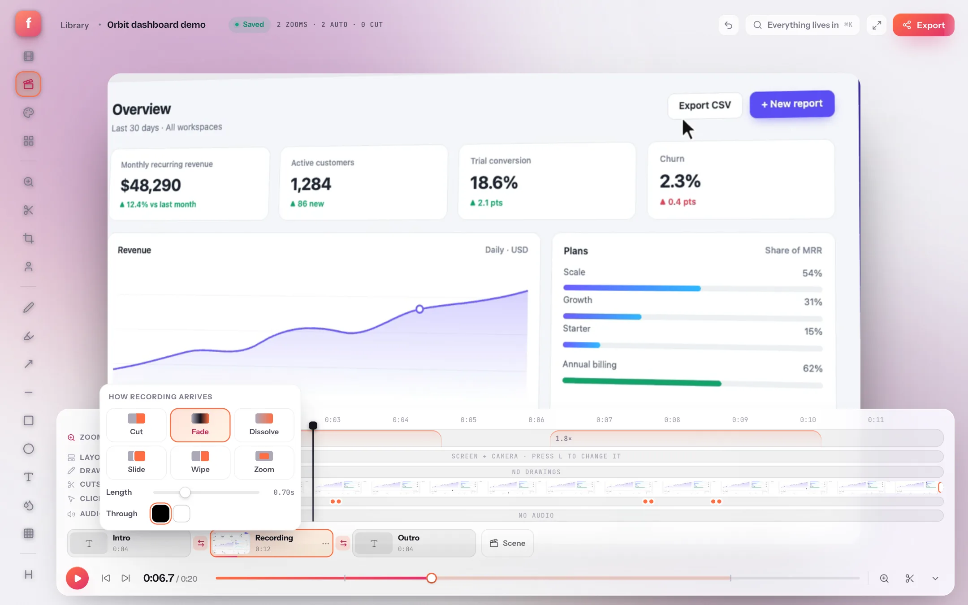The width and height of the screenshot is (968, 605).
Task: Open transition settings between Intro and Recording
Action: [201, 543]
